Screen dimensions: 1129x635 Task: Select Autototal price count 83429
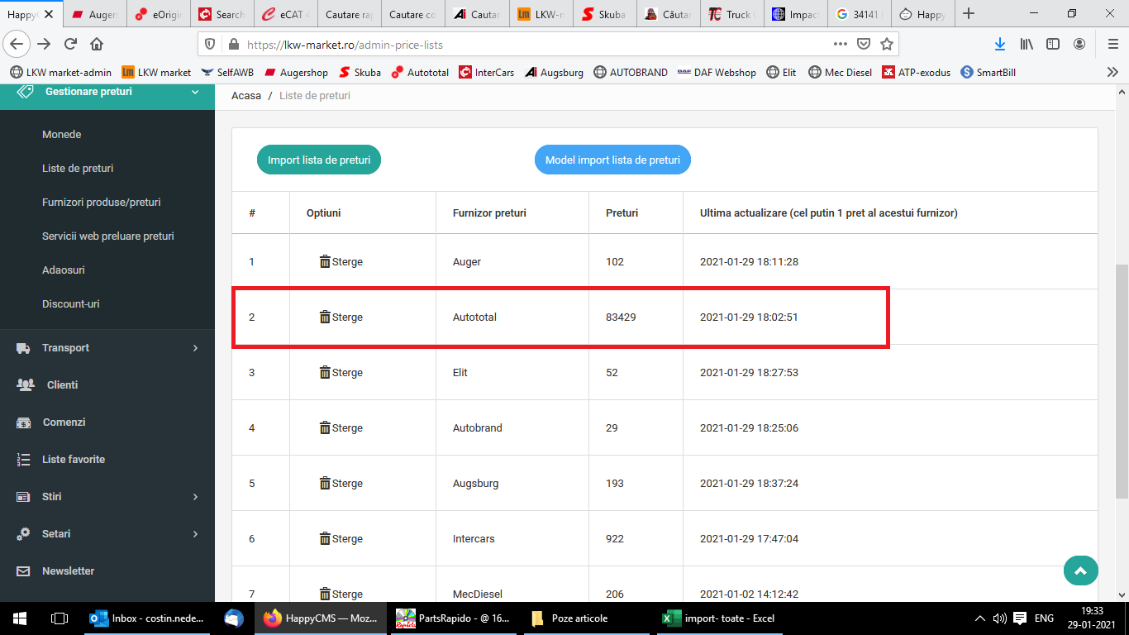pyautogui.click(x=621, y=317)
